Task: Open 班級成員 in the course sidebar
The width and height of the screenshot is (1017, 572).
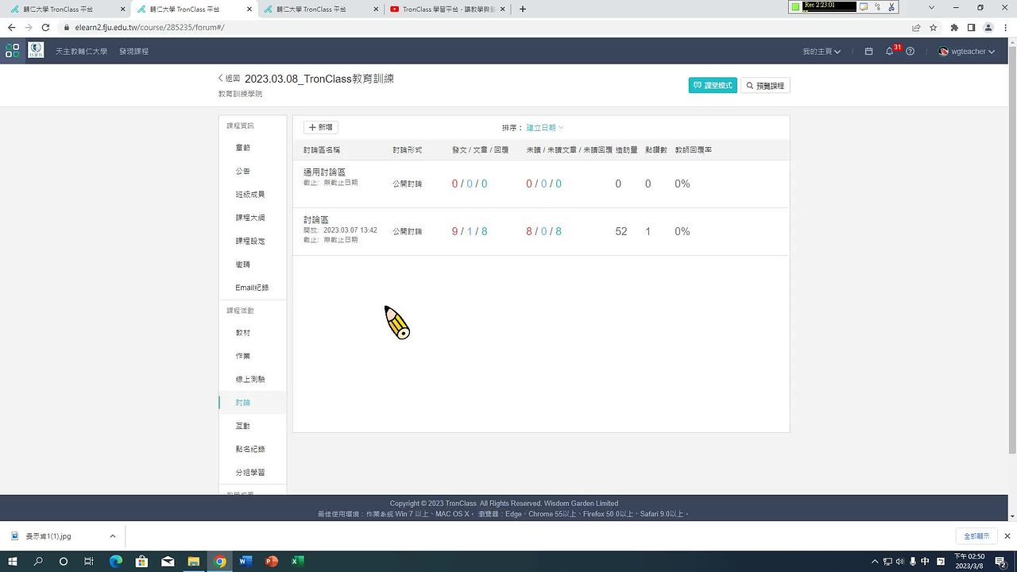Action: coord(250,194)
